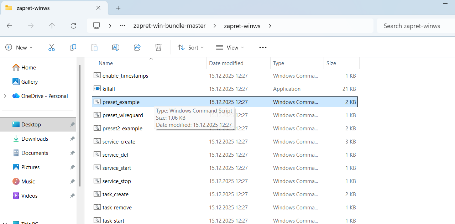Expand the OneDrive - Personal tree node

(5, 96)
